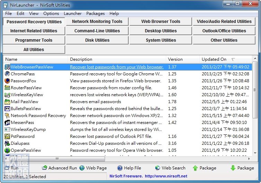Switch to Internet Related Utilities category
Image resolution: width=261 pixels, height=183 pixels.
[x=34, y=31]
